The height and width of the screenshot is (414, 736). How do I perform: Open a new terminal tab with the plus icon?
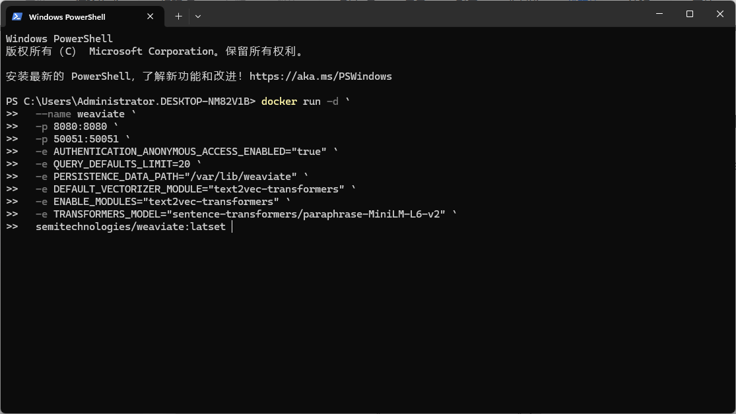tap(178, 16)
